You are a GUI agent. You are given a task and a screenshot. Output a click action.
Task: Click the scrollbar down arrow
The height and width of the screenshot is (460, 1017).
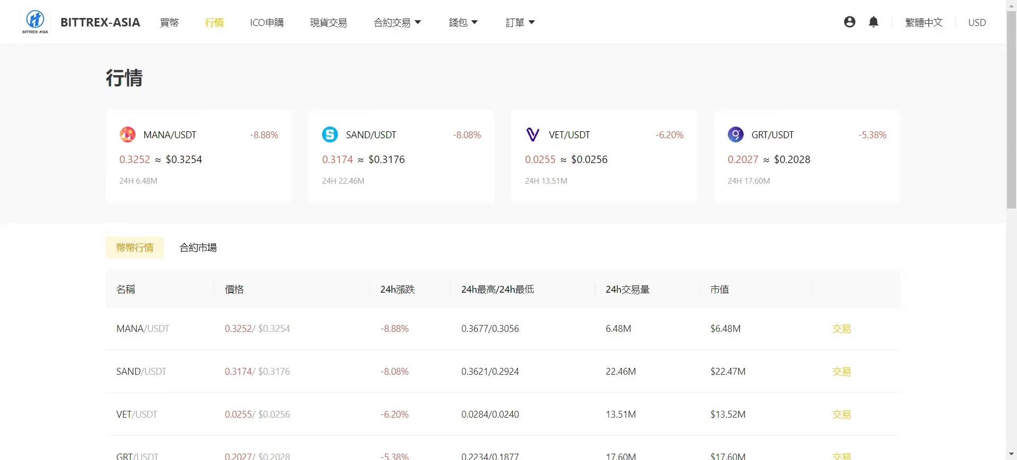tap(1012, 454)
